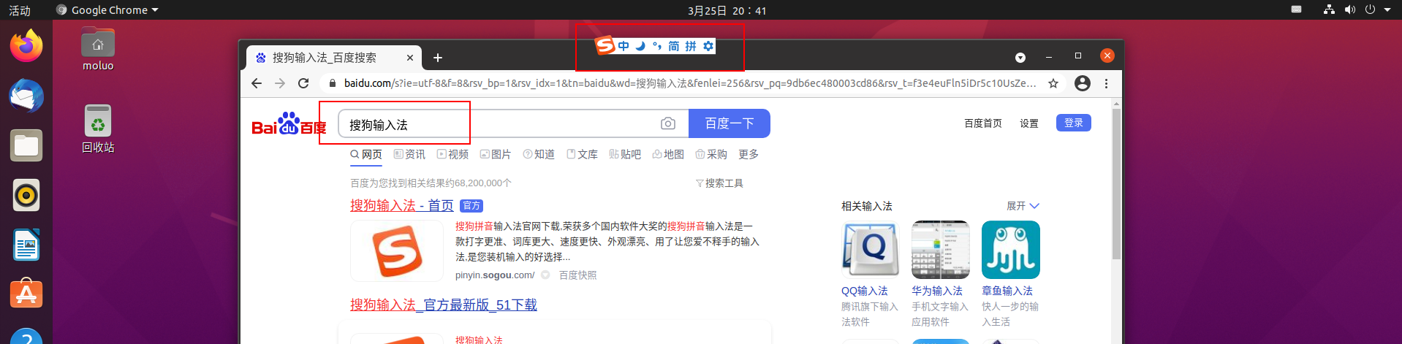The height and width of the screenshot is (344, 1402).
Task: Toggle Chinese/English mode 中 on Sogou bar
Action: [624, 46]
